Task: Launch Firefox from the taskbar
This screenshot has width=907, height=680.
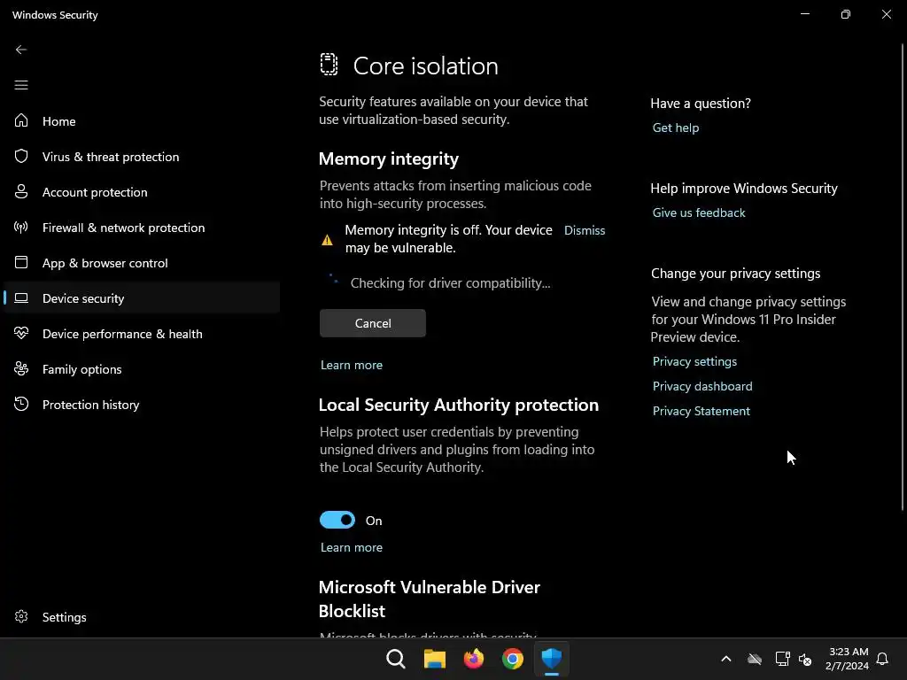Action: pyautogui.click(x=473, y=659)
